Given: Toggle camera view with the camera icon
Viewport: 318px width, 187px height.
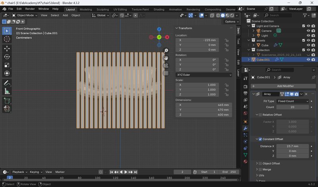Looking at the screenshot, I should pyautogui.click(x=166, y=66).
